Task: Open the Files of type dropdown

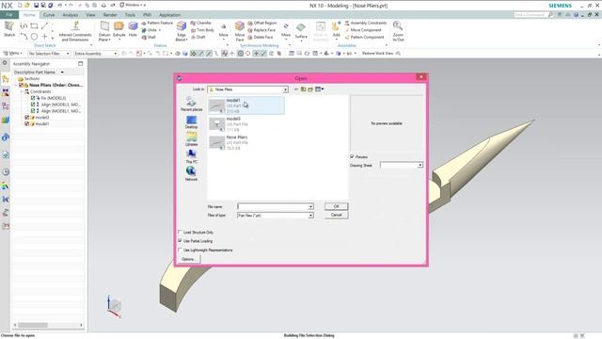Action: 310,216
